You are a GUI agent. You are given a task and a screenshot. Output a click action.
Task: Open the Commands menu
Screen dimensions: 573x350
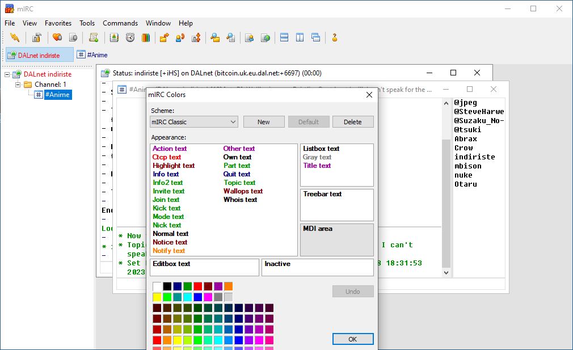click(x=120, y=23)
